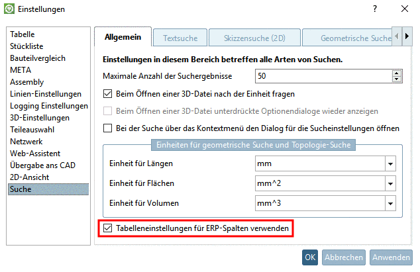Expand the 'Einheit für Volumen' dropdown
This screenshot has height=272, width=420.
point(390,204)
